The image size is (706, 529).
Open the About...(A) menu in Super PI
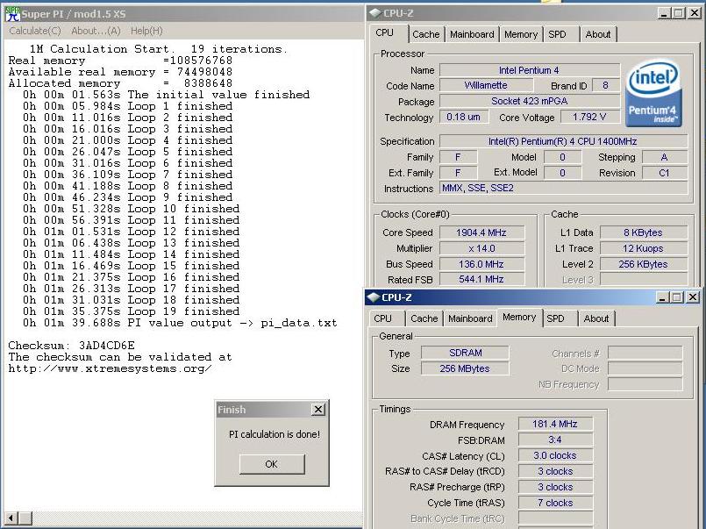pyautogui.click(x=96, y=31)
